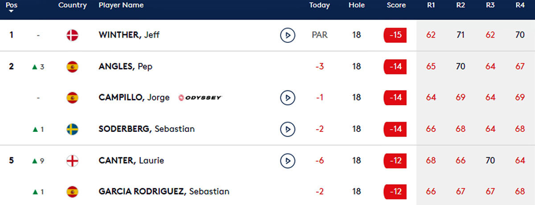The height and width of the screenshot is (205, 535).
Task: Play Jeff Winther's video highlights
Action: coord(288,35)
